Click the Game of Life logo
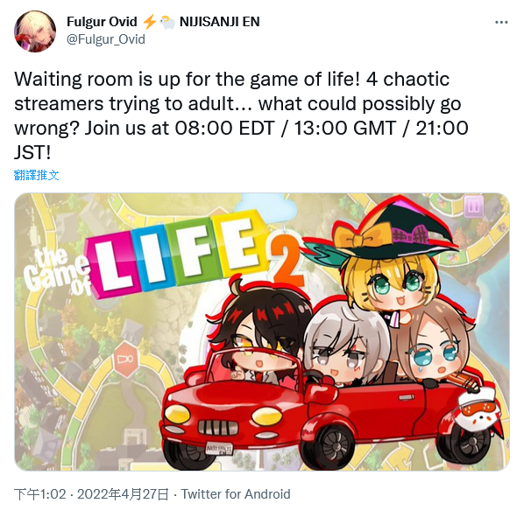Screen dimensions: 524x517 click(164, 255)
